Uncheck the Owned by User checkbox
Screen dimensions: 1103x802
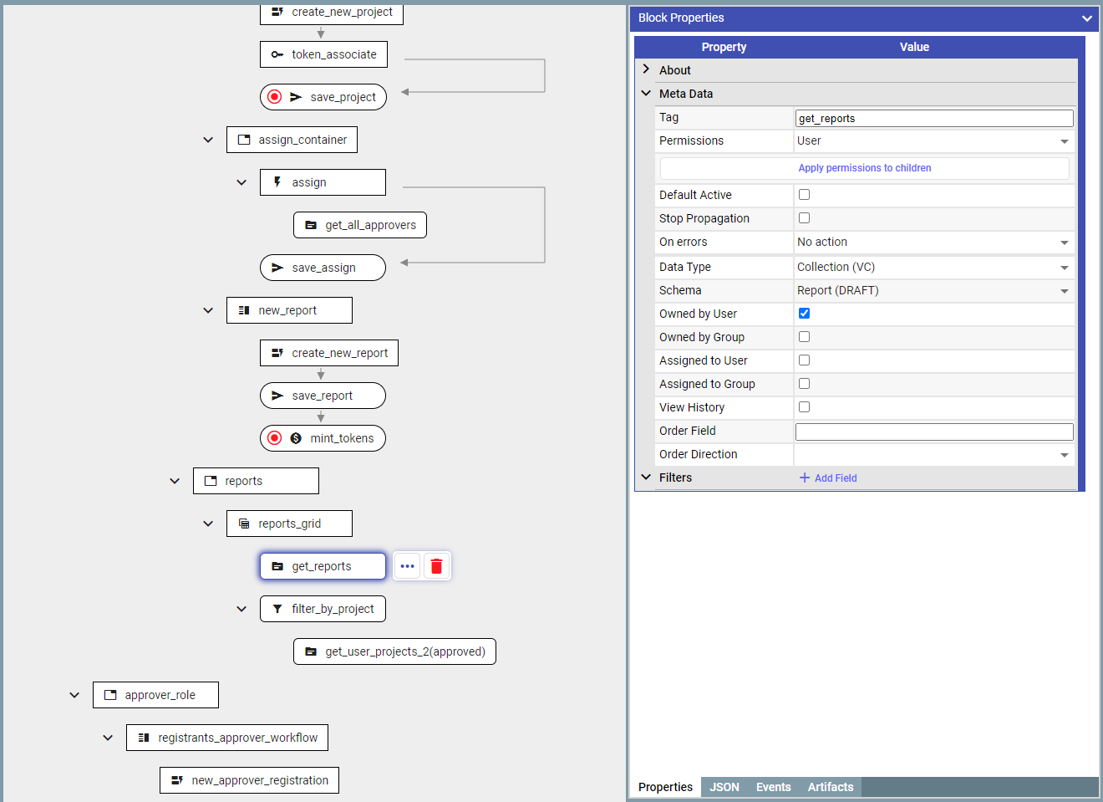[804, 314]
